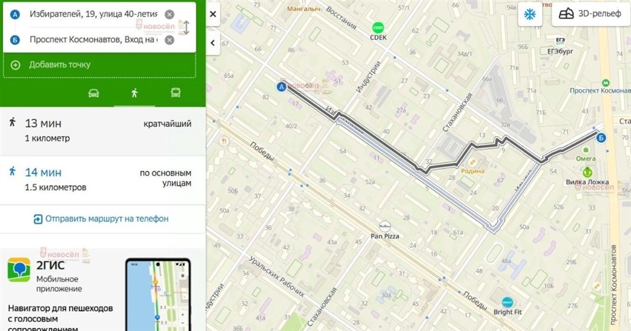This screenshot has width=631, height=331.
Task: Toggle the snowflake winter layer button
Action: (x=529, y=15)
